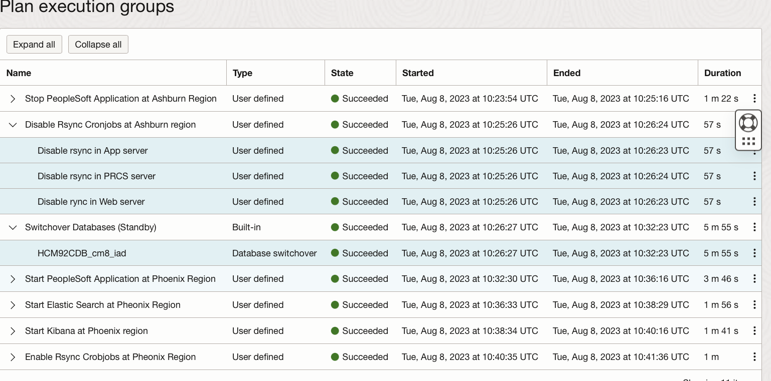Click the grid dots below the help icon
The height and width of the screenshot is (381, 771).
click(748, 141)
